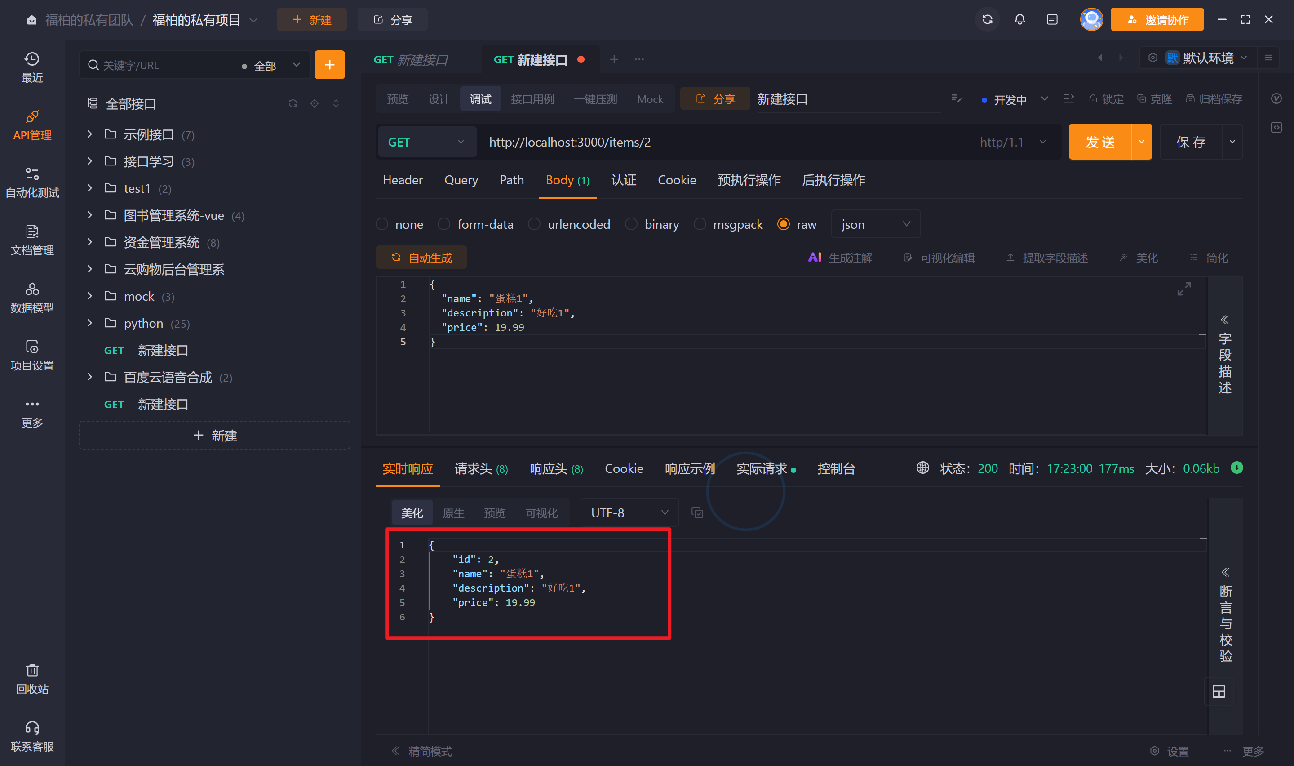
Task: Choose the binary body radio option
Action: (x=631, y=224)
